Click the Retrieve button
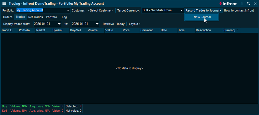 pyautogui.click(x=108, y=24)
